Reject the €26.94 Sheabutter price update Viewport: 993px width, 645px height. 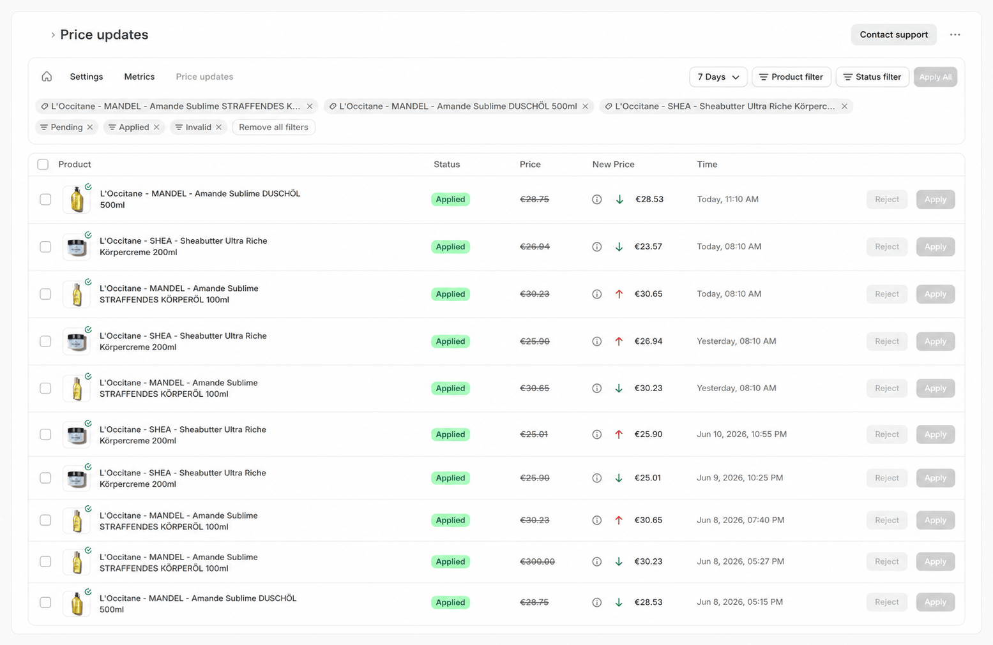[887, 341]
